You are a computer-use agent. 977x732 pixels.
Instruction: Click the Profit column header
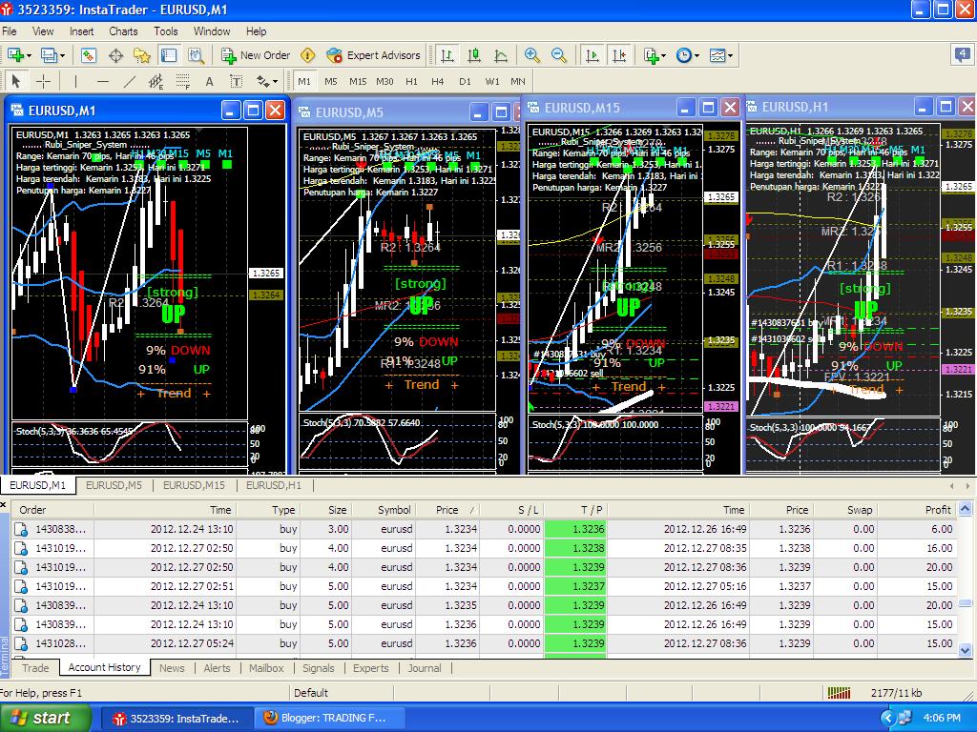916,510
